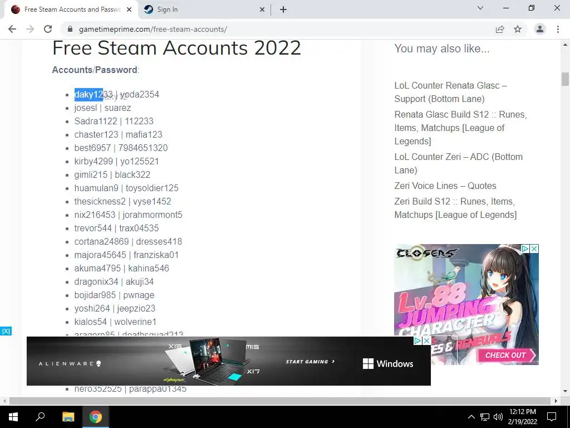Click the 'majora45645 | franziska01' row
Viewport: 570px width, 428px height.
[x=126, y=255]
